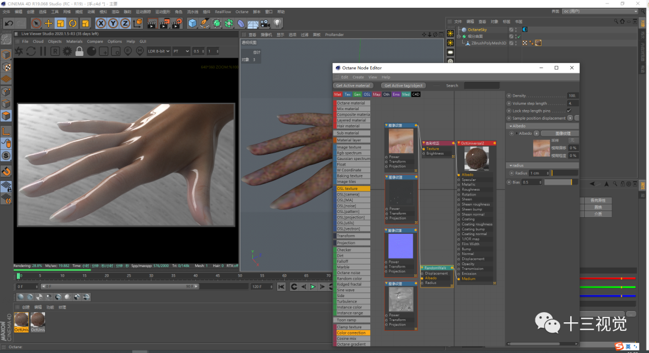Open Octane settings gear in Live Viewer
Image resolution: width=649 pixels, height=353 pixels.
coord(67,51)
